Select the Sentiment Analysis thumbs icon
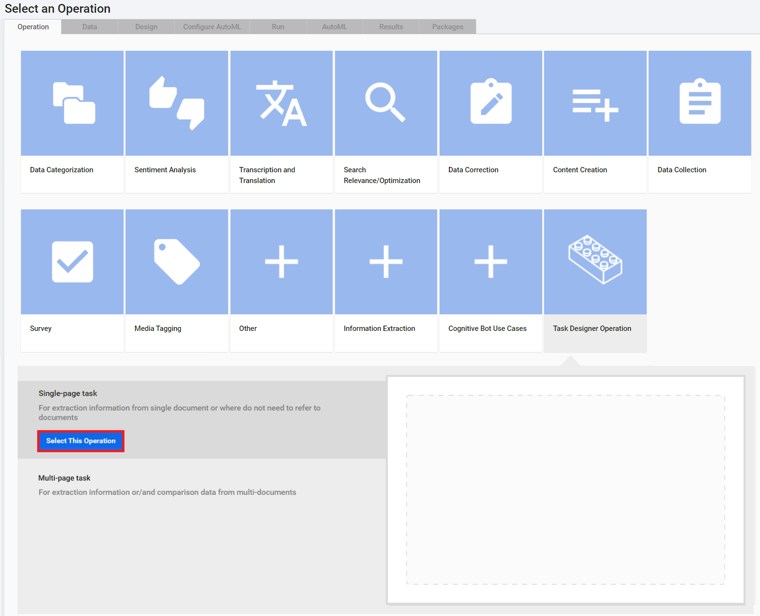760x616 pixels. (177, 103)
